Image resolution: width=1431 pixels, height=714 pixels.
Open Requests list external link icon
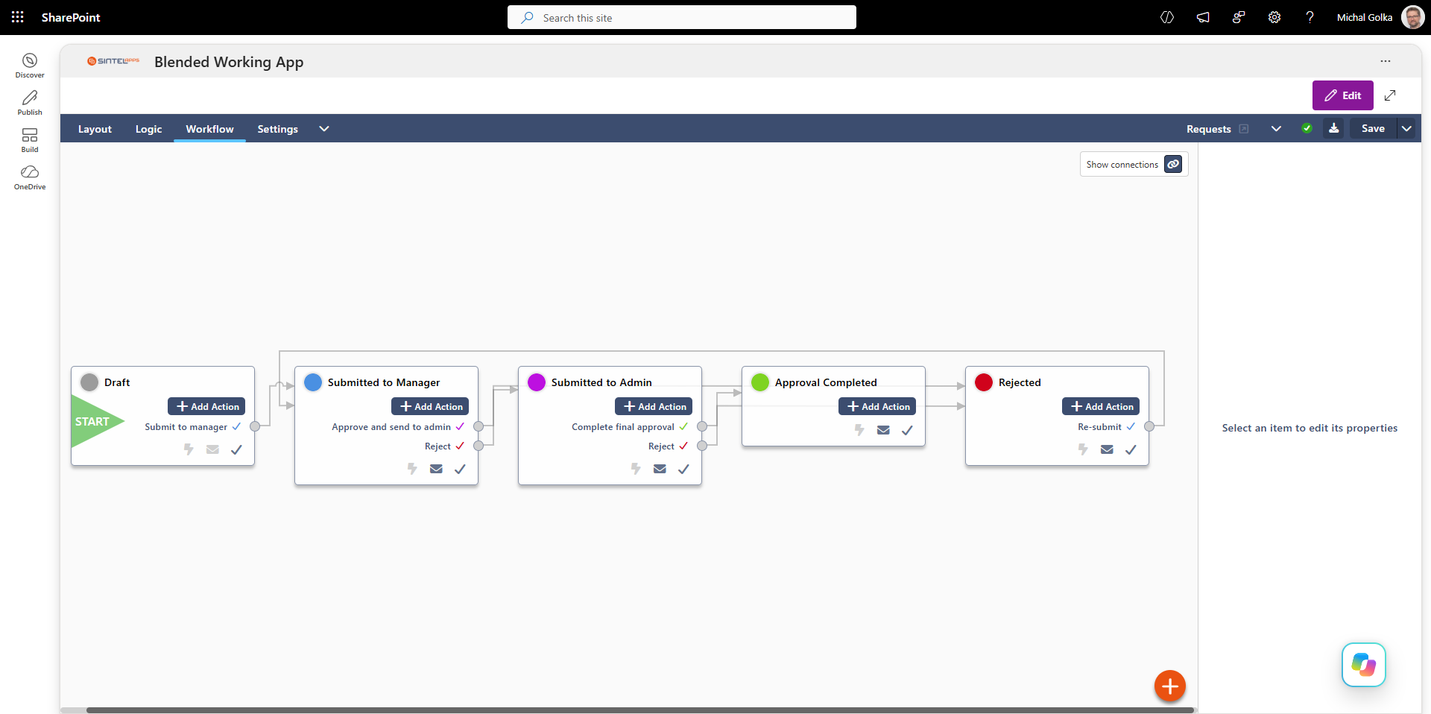click(1244, 129)
